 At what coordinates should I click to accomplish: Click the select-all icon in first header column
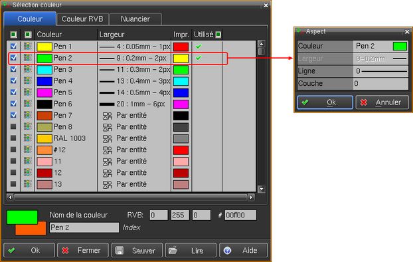tap(13, 35)
